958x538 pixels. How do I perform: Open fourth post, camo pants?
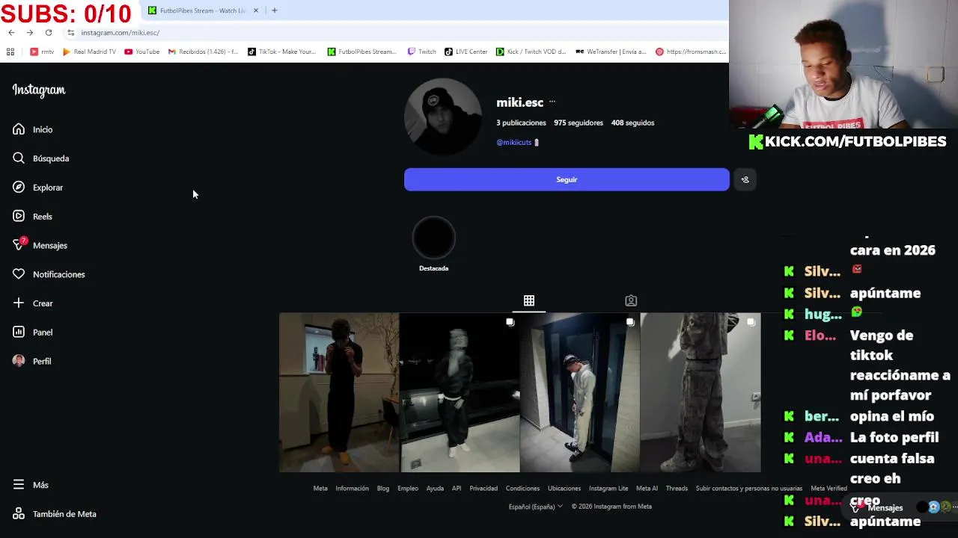tap(701, 393)
